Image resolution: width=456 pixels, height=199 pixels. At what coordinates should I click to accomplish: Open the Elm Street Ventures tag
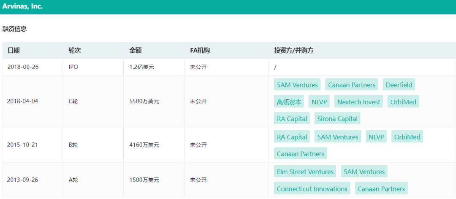(x=305, y=172)
